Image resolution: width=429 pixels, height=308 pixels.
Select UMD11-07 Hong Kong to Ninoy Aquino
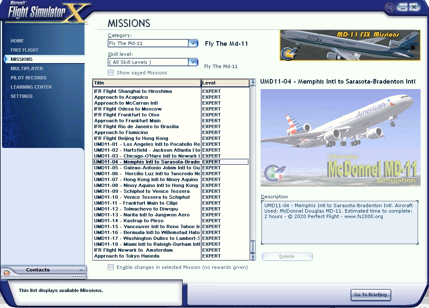coord(171,179)
